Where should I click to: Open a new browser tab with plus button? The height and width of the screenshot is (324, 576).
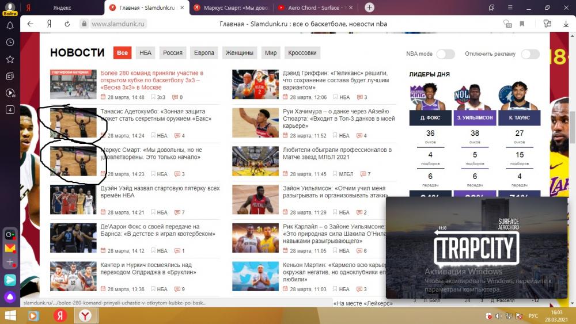click(x=369, y=7)
